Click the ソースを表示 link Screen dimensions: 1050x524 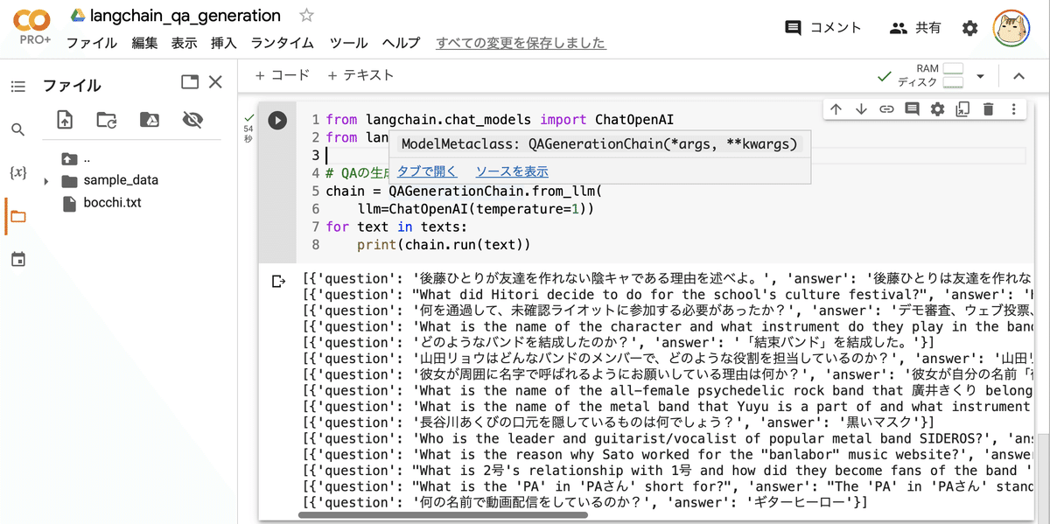click(512, 171)
